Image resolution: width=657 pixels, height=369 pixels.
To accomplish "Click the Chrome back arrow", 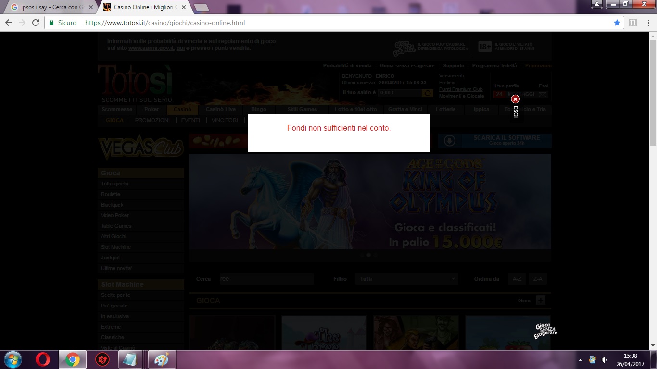I will coord(9,23).
